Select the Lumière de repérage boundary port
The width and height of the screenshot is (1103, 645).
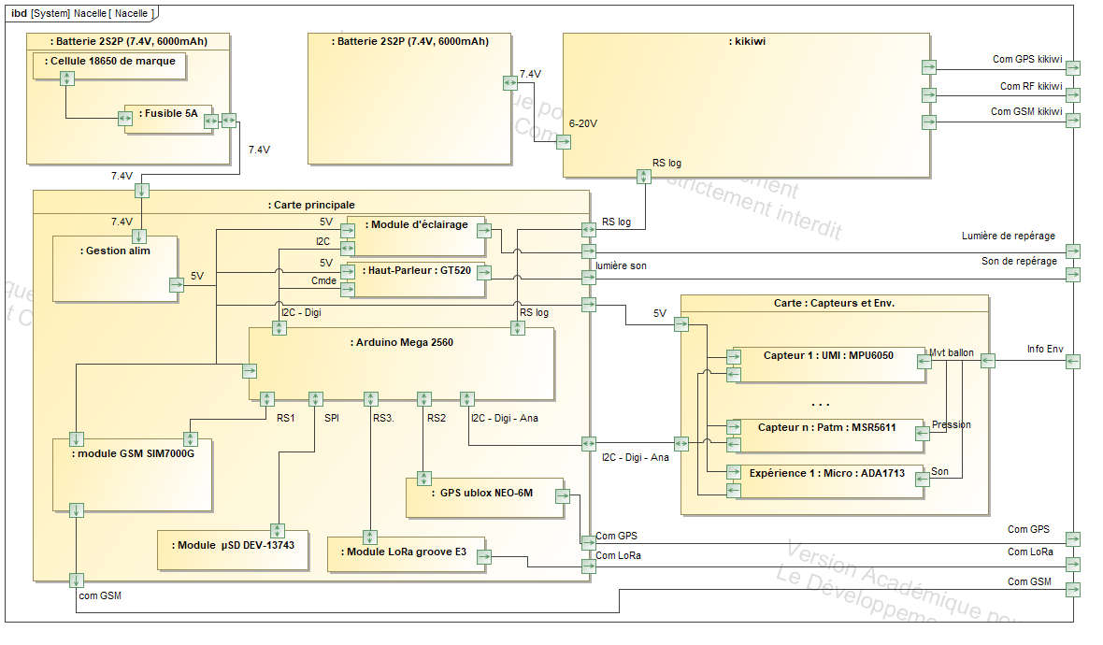click(x=1073, y=251)
